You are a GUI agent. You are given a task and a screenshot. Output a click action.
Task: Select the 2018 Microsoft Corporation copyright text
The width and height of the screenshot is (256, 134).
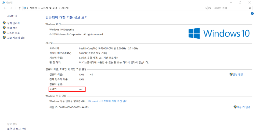[x=76, y=35]
